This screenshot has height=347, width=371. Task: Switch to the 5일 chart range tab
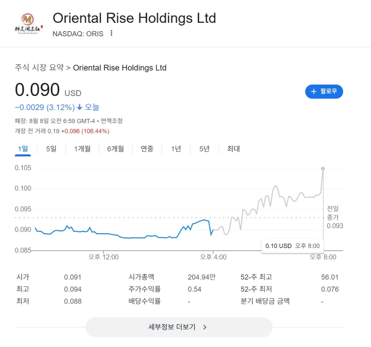point(51,149)
